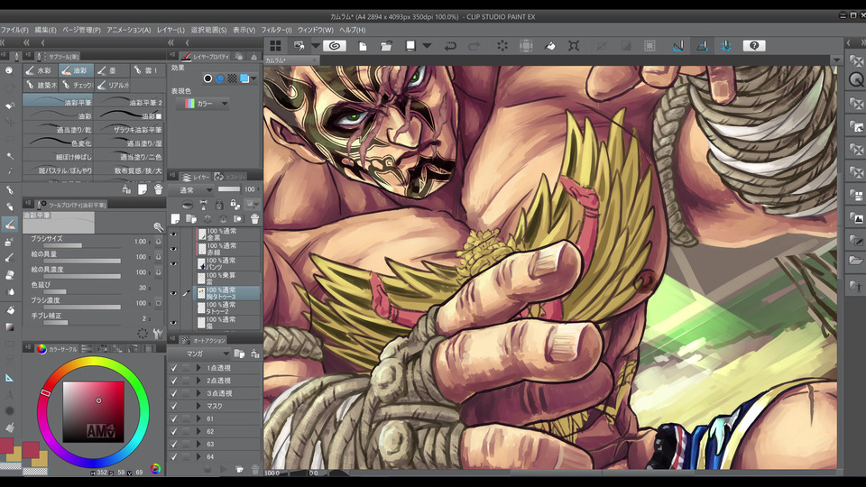Uncheck the 1点透視 auto action
The width and height of the screenshot is (866, 487).
(174, 368)
